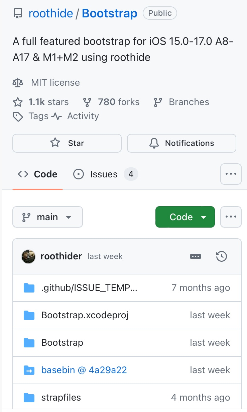Click the code brackets icon in Code tab
The height and width of the screenshot is (412, 247).
point(23,174)
